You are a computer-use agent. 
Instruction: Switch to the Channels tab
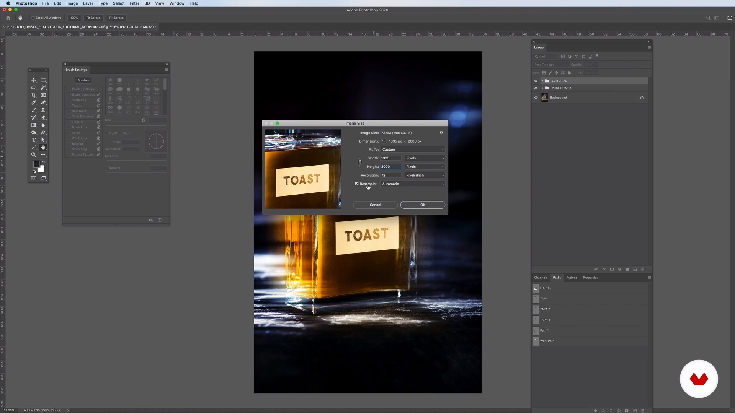[541, 278]
